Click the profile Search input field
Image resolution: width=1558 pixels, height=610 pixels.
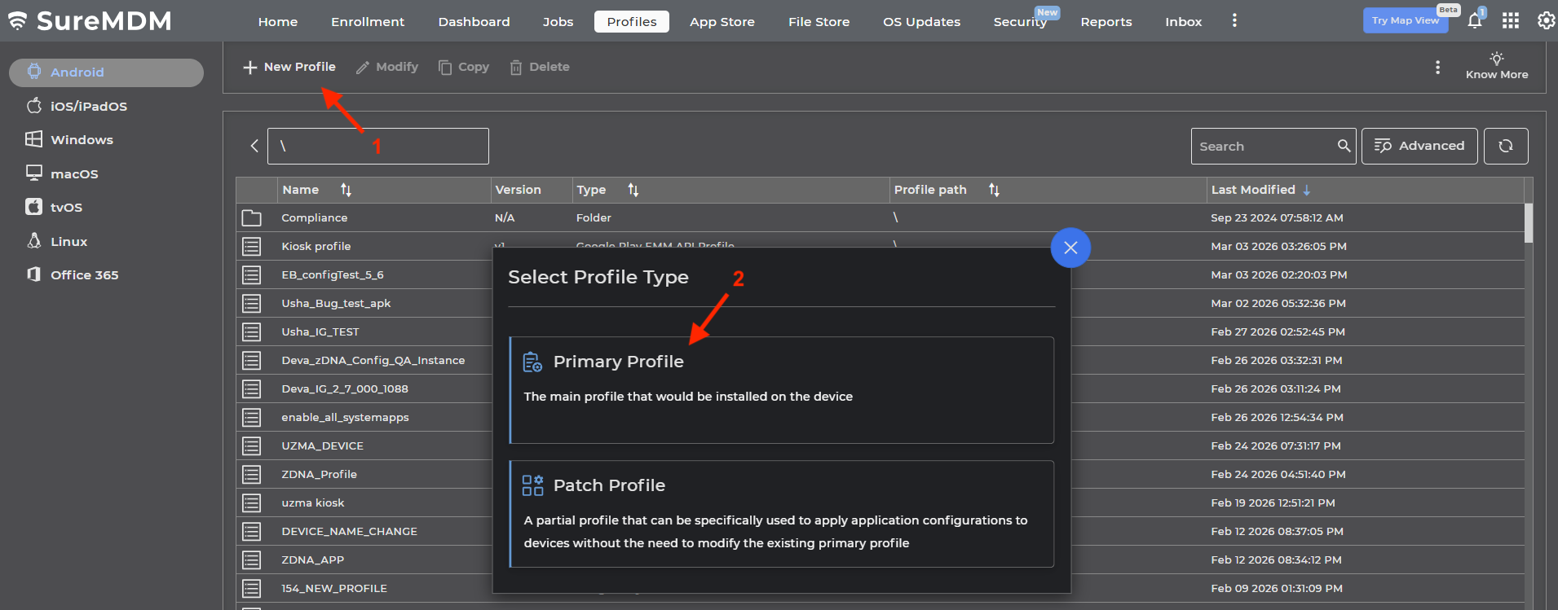click(1262, 147)
